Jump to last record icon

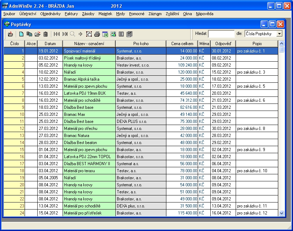click(x=65, y=34)
